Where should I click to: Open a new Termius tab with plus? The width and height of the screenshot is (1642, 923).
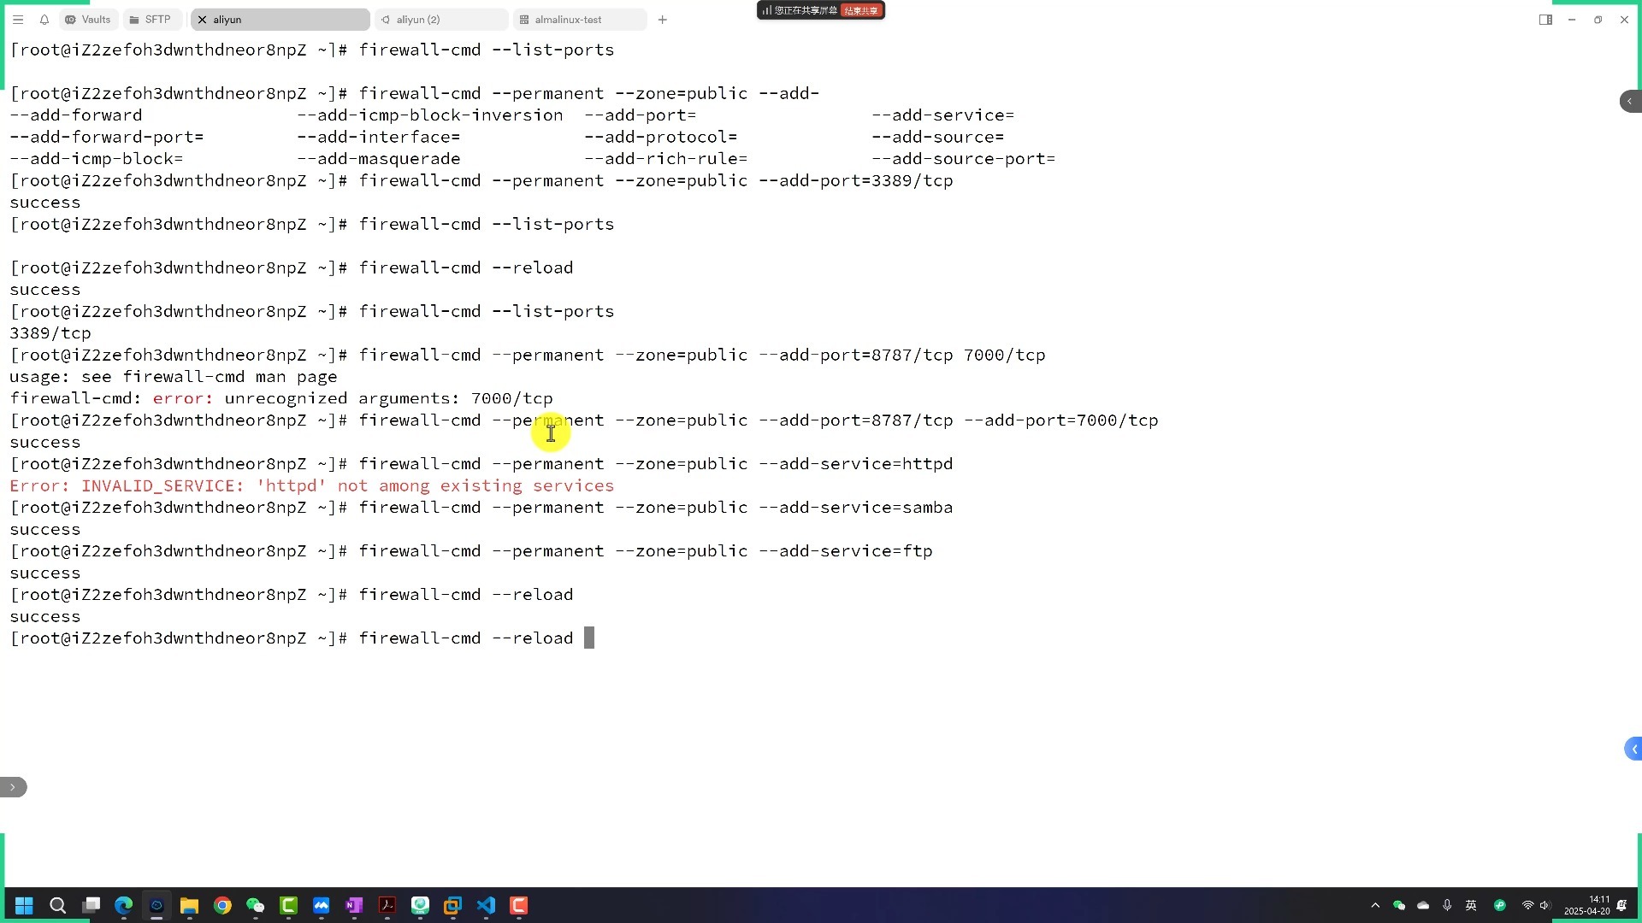pyautogui.click(x=661, y=19)
